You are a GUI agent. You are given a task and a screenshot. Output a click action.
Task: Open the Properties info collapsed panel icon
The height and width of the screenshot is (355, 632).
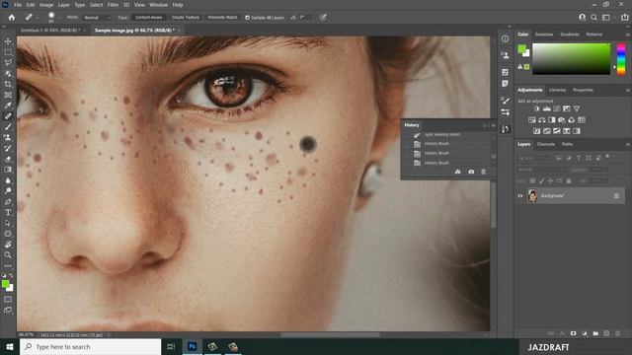tap(505, 39)
